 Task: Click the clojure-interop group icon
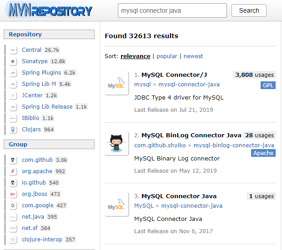[13, 240]
